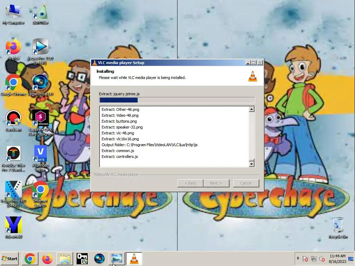Screen dimensions: 355x266
Task: Open NewBlue Titler Pro 7 shortcut
Action: (13, 159)
